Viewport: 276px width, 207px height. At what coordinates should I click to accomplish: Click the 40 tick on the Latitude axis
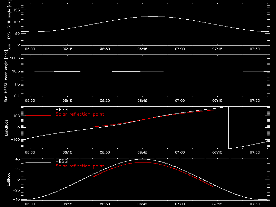[18, 159]
